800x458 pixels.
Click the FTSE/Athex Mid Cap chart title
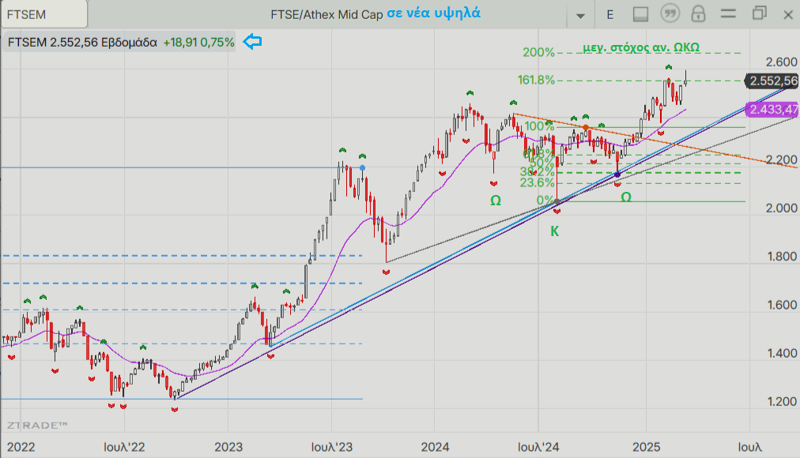click(326, 14)
